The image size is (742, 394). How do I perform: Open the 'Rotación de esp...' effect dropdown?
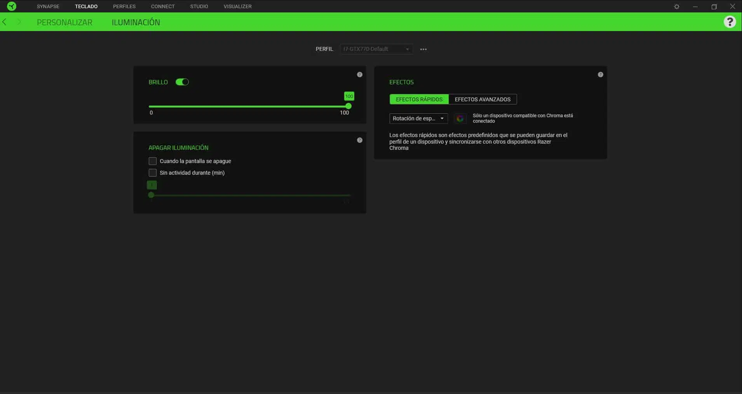pyautogui.click(x=418, y=118)
